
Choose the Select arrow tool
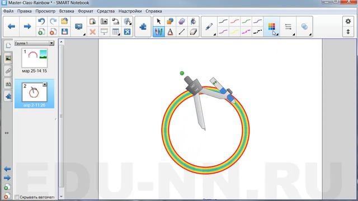[x=159, y=21]
